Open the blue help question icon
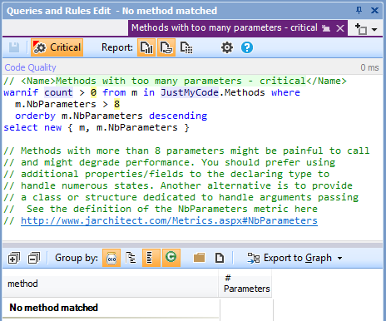 point(247,47)
